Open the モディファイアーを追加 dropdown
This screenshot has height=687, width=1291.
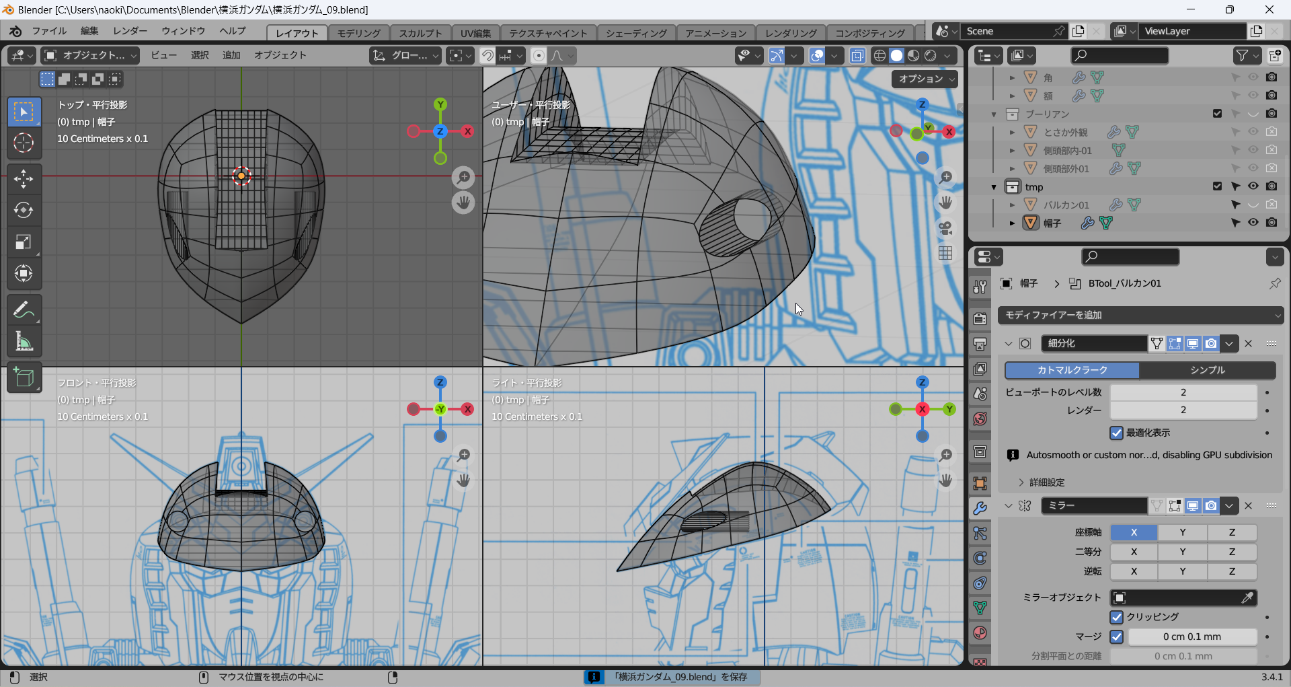(x=1140, y=315)
